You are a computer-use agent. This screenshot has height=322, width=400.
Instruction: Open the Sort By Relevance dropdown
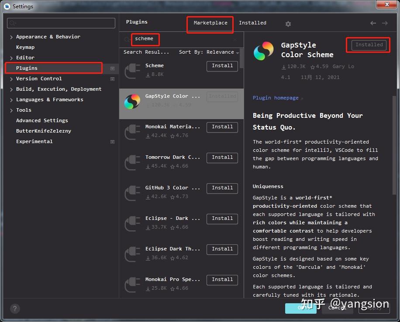tap(209, 52)
